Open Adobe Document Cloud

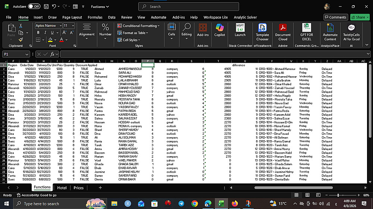click(283, 32)
